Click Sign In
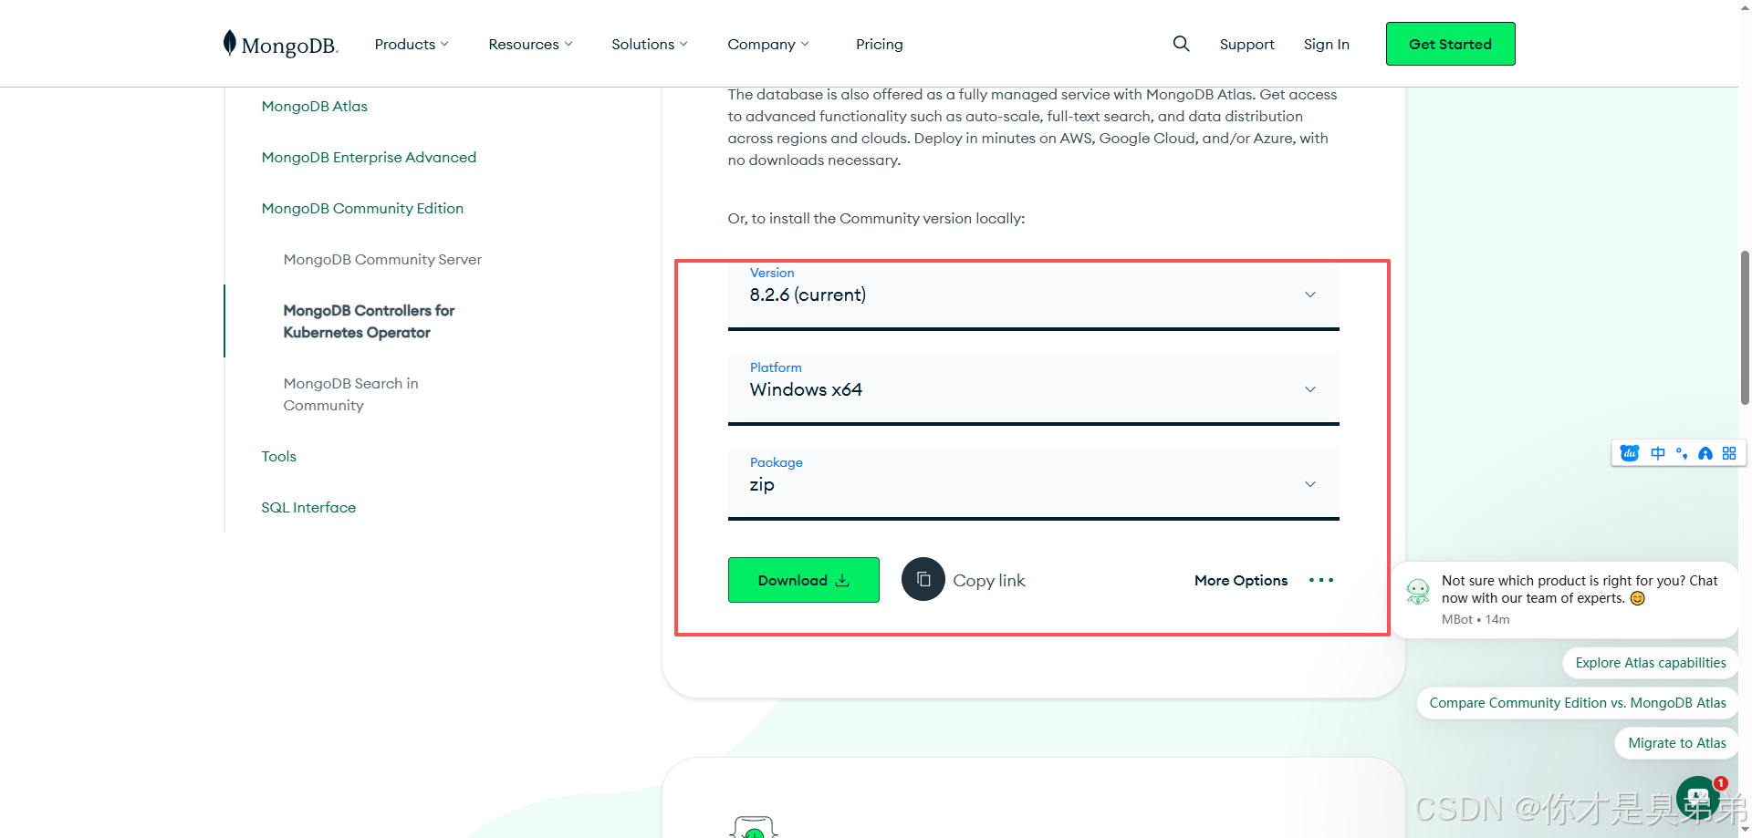Viewport: 1752px width, 838px height. point(1326,44)
